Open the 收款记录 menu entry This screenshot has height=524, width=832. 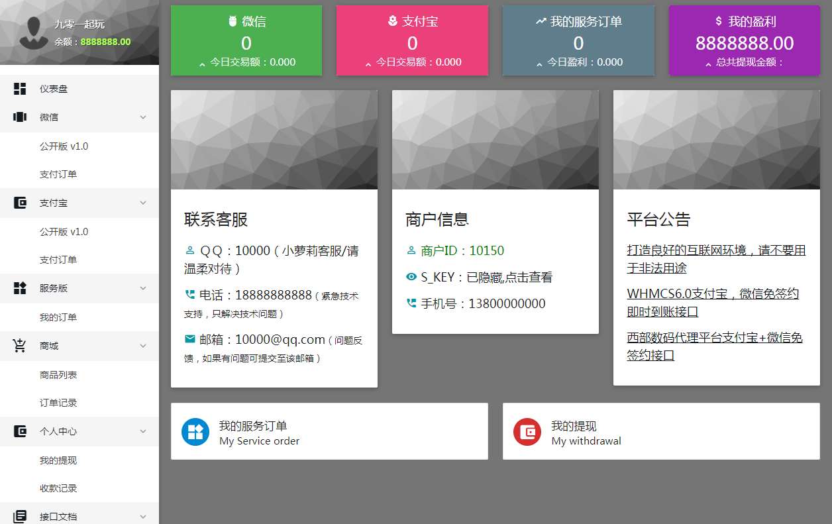coord(60,488)
